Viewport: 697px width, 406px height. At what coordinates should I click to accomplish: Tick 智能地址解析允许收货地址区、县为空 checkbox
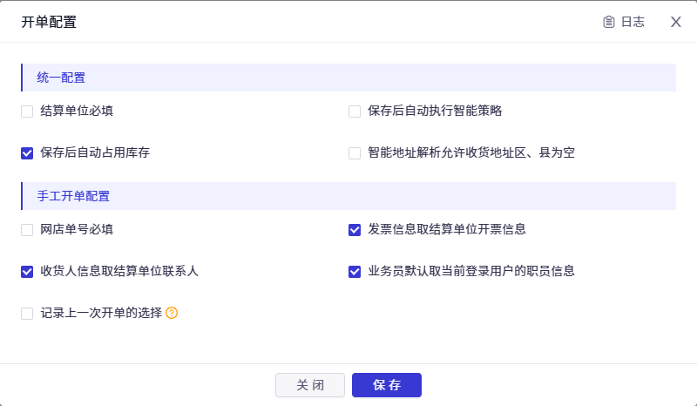(x=355, y=153)
